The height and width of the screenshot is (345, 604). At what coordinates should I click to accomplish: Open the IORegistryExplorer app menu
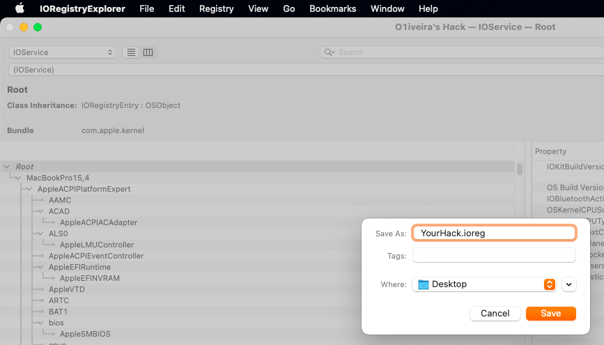[x=82, y=8]
